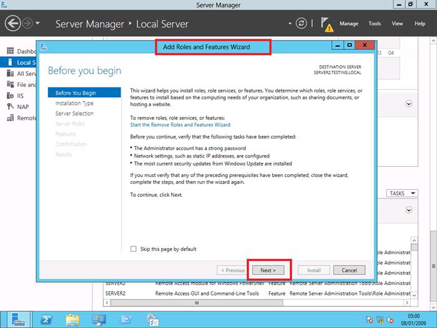Open the View menu
Screen dimensions: 437x328
[x=397, y=24]
